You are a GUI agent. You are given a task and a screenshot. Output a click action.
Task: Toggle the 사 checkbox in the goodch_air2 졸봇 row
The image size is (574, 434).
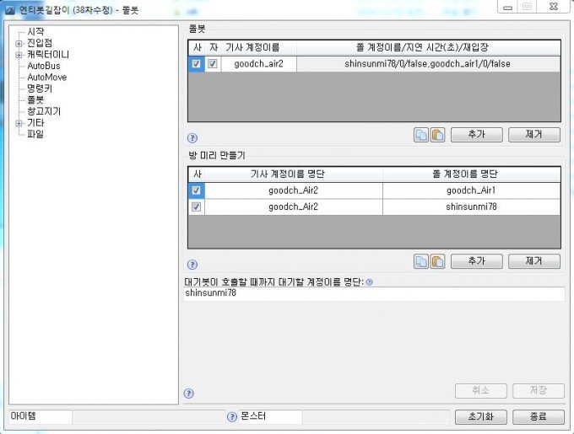click(196, 64)
